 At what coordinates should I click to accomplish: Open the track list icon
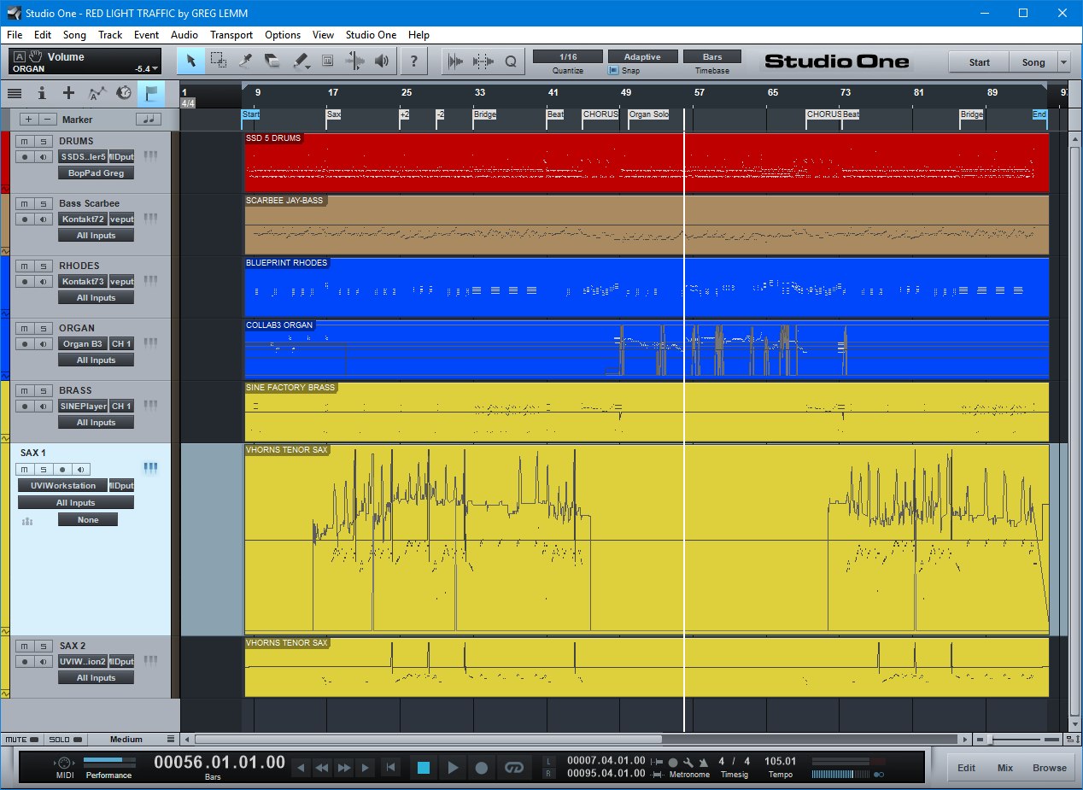[15, 93]
